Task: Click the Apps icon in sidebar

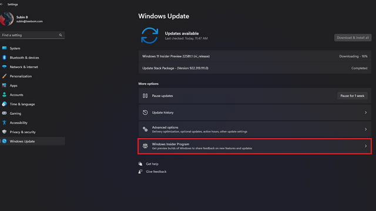Action: pyautogui.click(x=4, y=86)
